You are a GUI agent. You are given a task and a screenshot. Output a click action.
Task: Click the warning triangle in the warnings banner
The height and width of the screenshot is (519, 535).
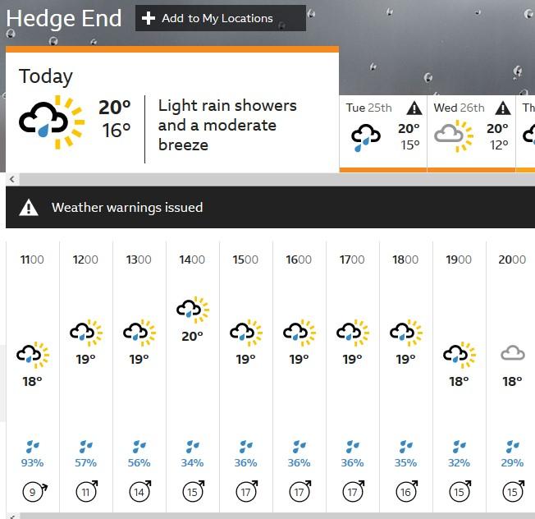pyautogui.click(x=29, y=207)
